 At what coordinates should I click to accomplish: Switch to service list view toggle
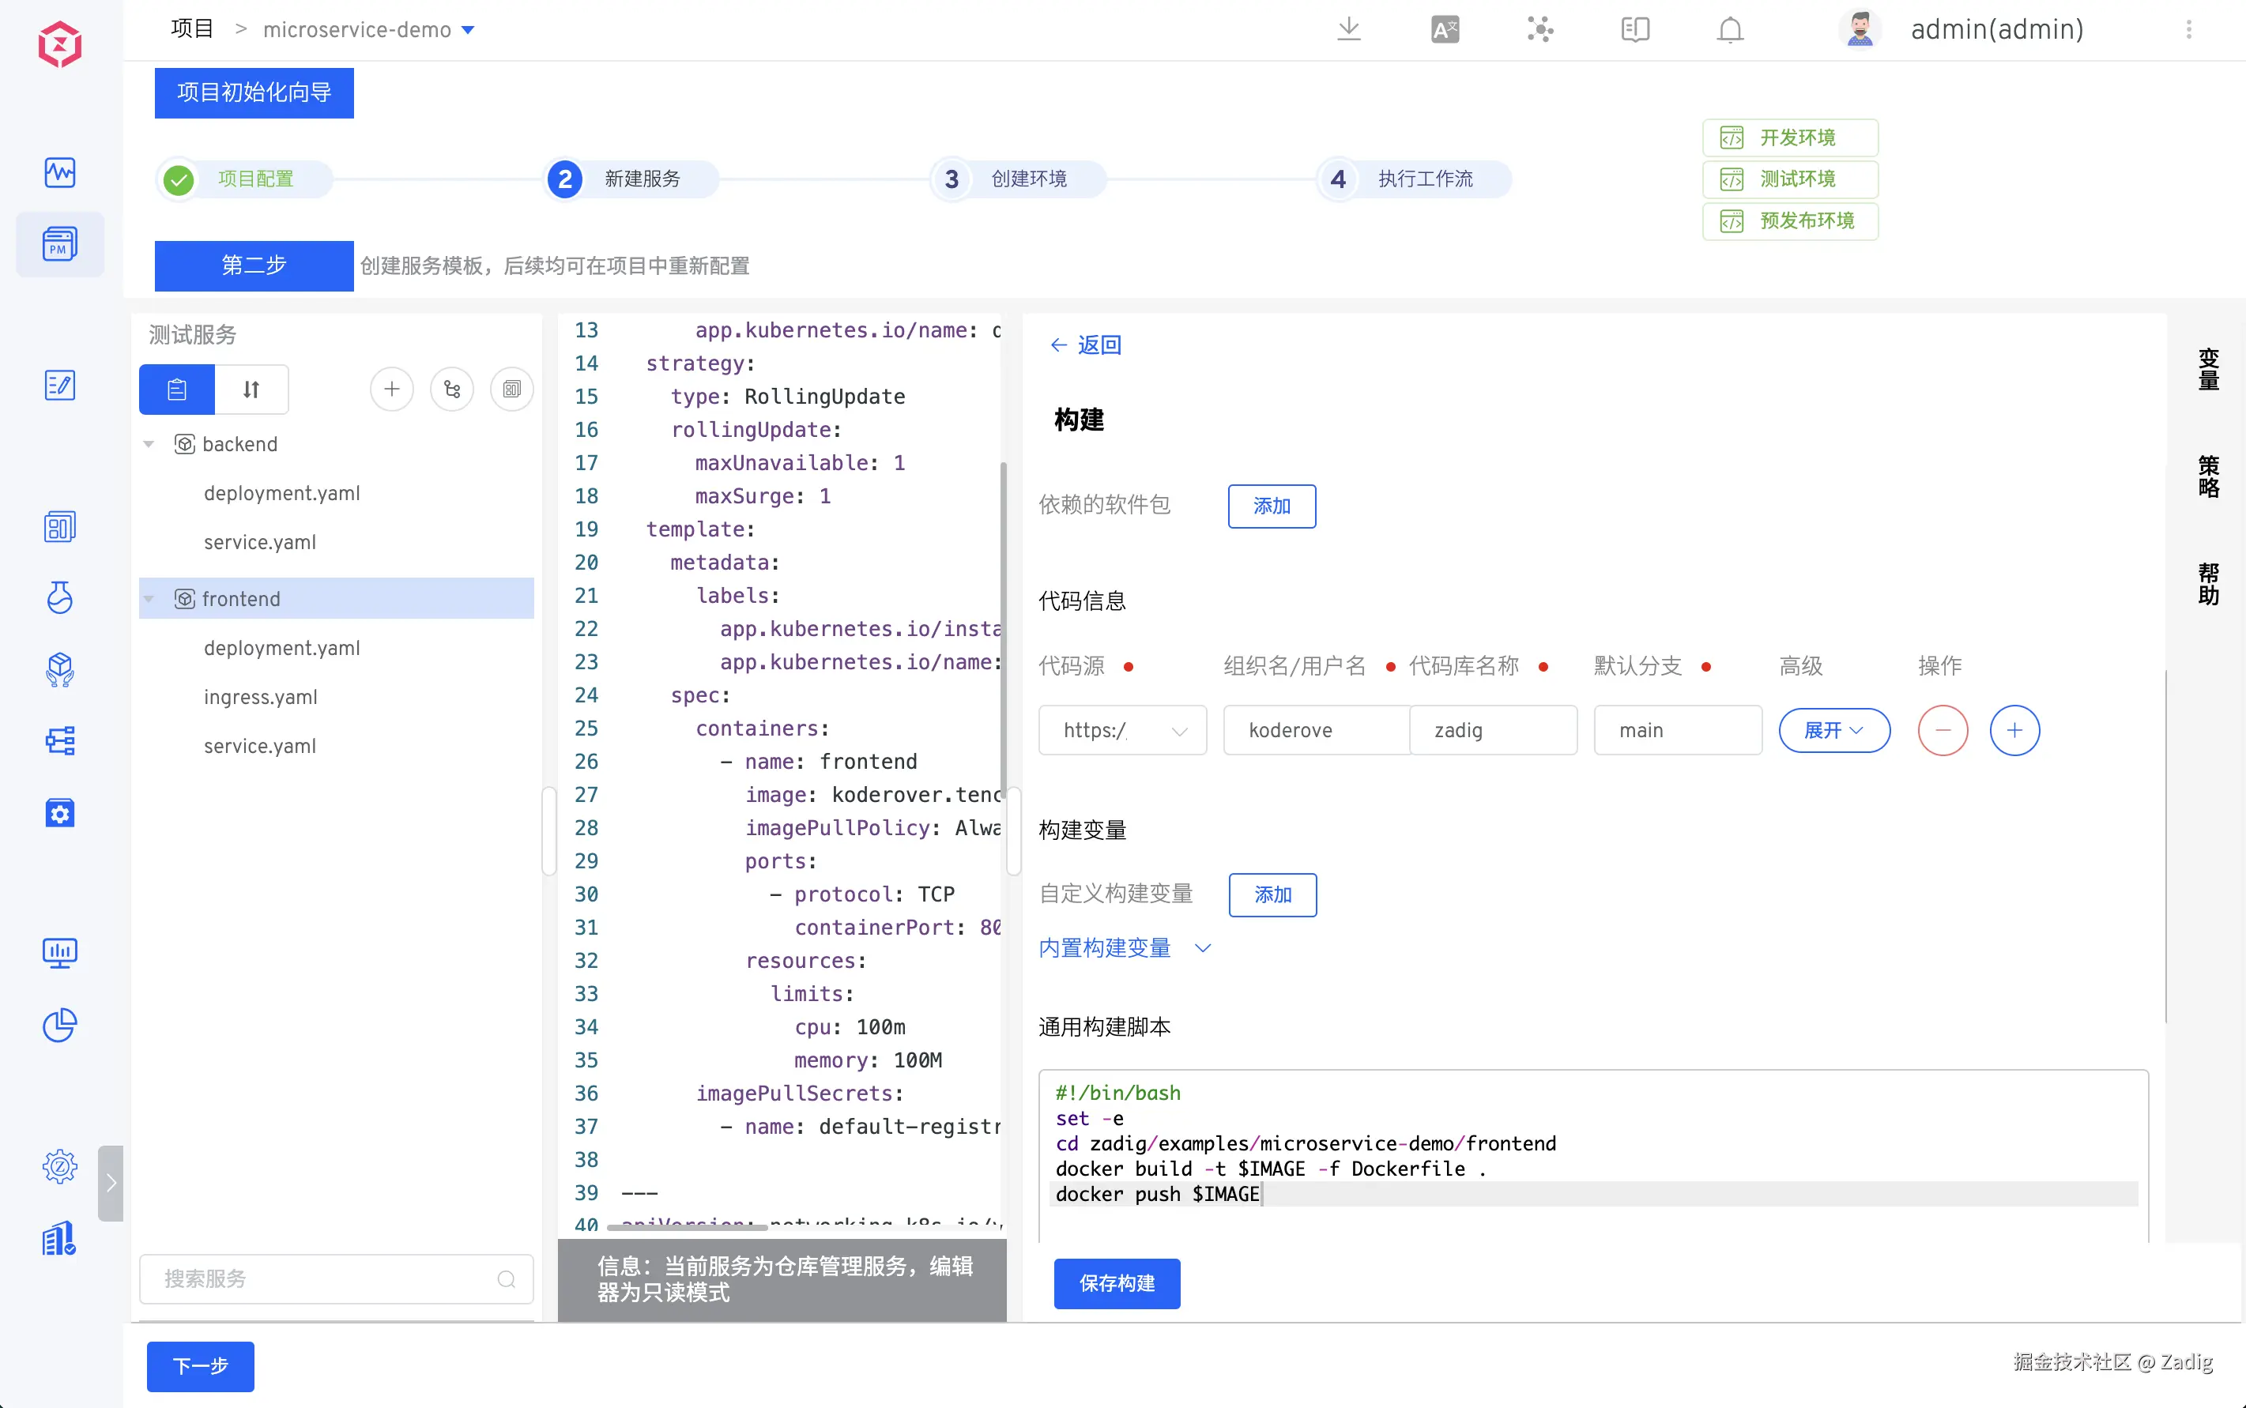(177, 390)
